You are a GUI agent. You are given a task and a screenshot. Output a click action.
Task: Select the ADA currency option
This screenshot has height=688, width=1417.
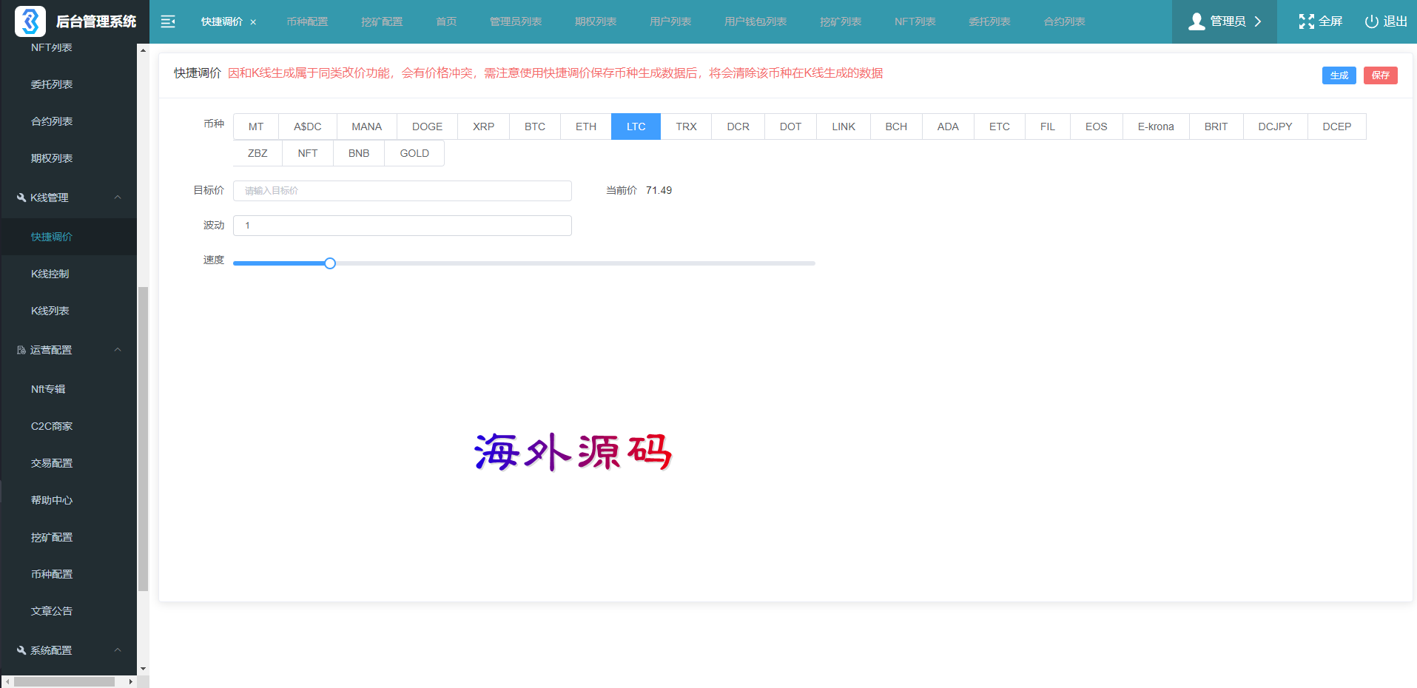point(948,127)
